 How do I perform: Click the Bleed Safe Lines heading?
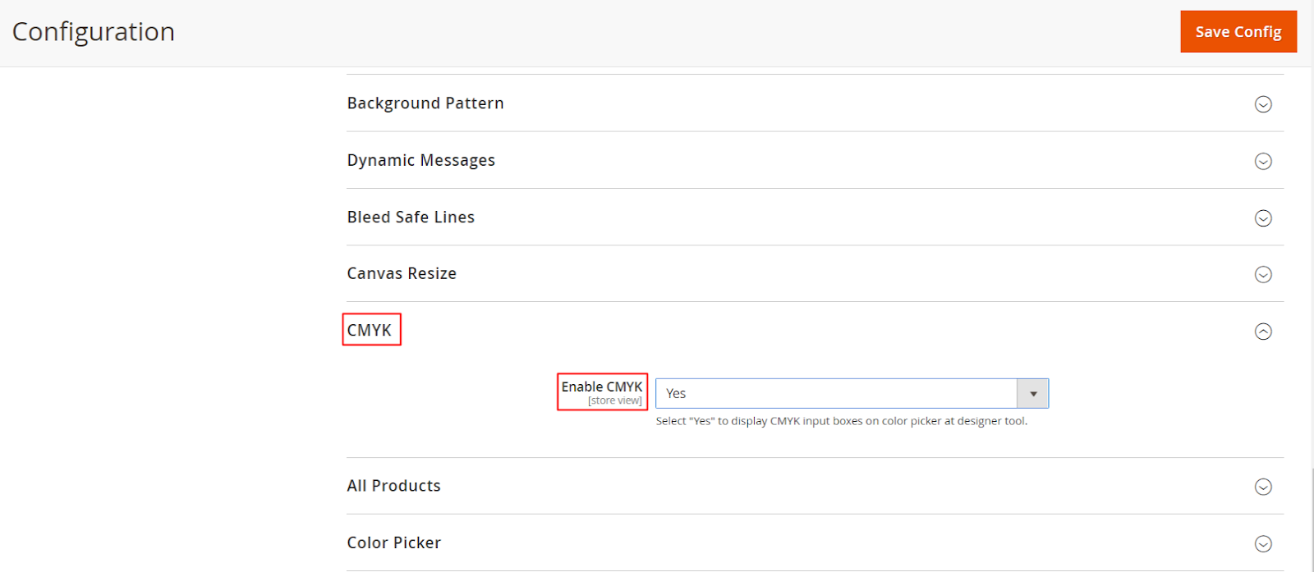click(x=411, y=217)
